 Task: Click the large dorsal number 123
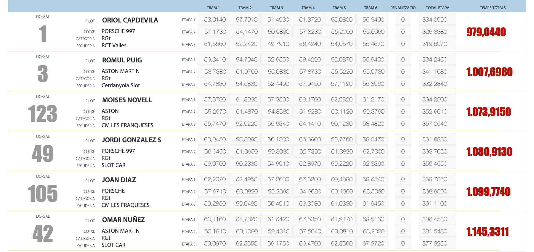coord(42,114)
